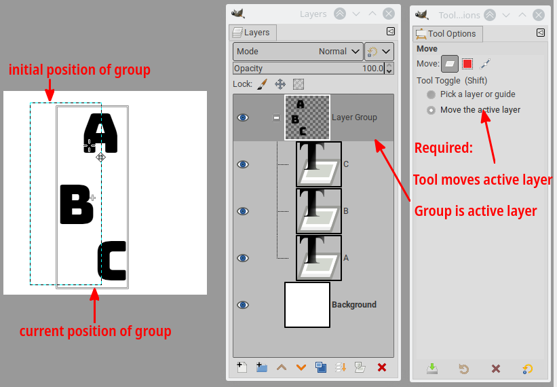Close the Tool Options window

coord(539,15)
